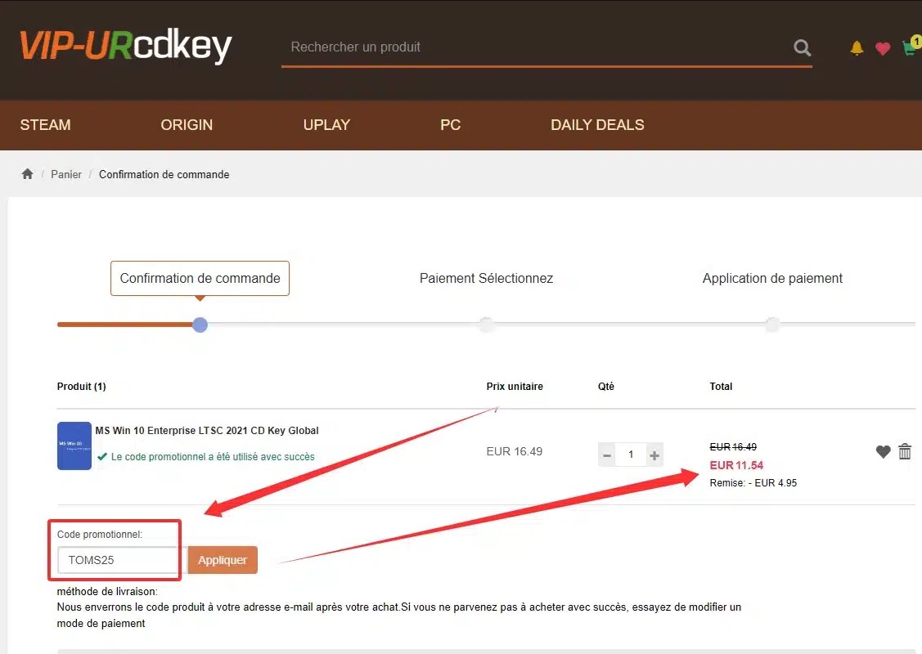Open the STEAM menu
This screenshot has width=922, height=654.
45,125
